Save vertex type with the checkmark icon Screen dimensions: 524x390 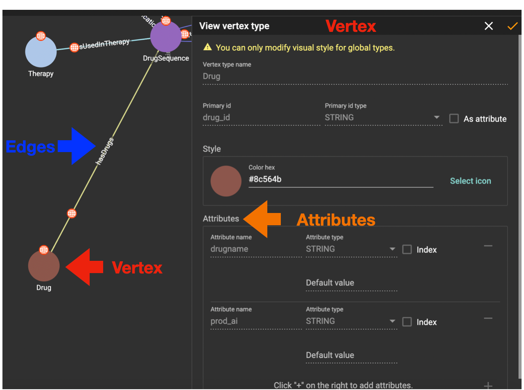[513, 26]
